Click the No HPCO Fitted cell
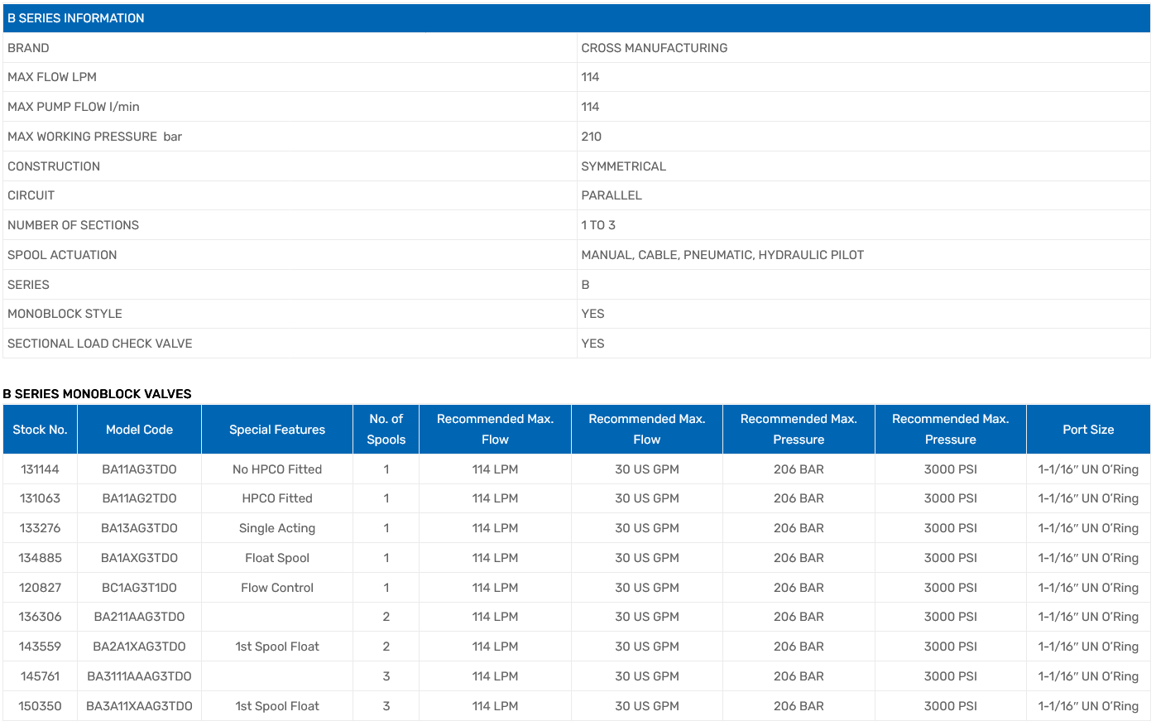 tap(277, 469)
